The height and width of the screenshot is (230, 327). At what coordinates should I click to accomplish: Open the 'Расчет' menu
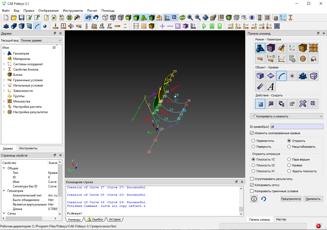pos(92,11)
